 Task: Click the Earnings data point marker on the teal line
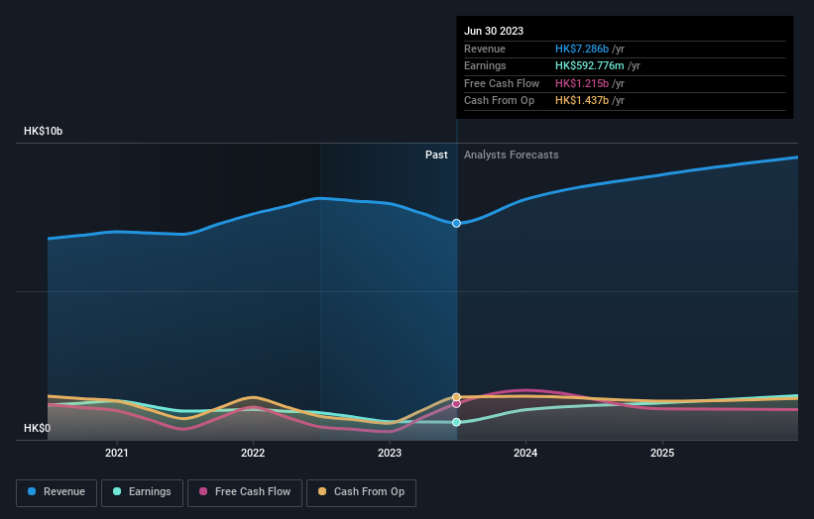tap(456, 422)
